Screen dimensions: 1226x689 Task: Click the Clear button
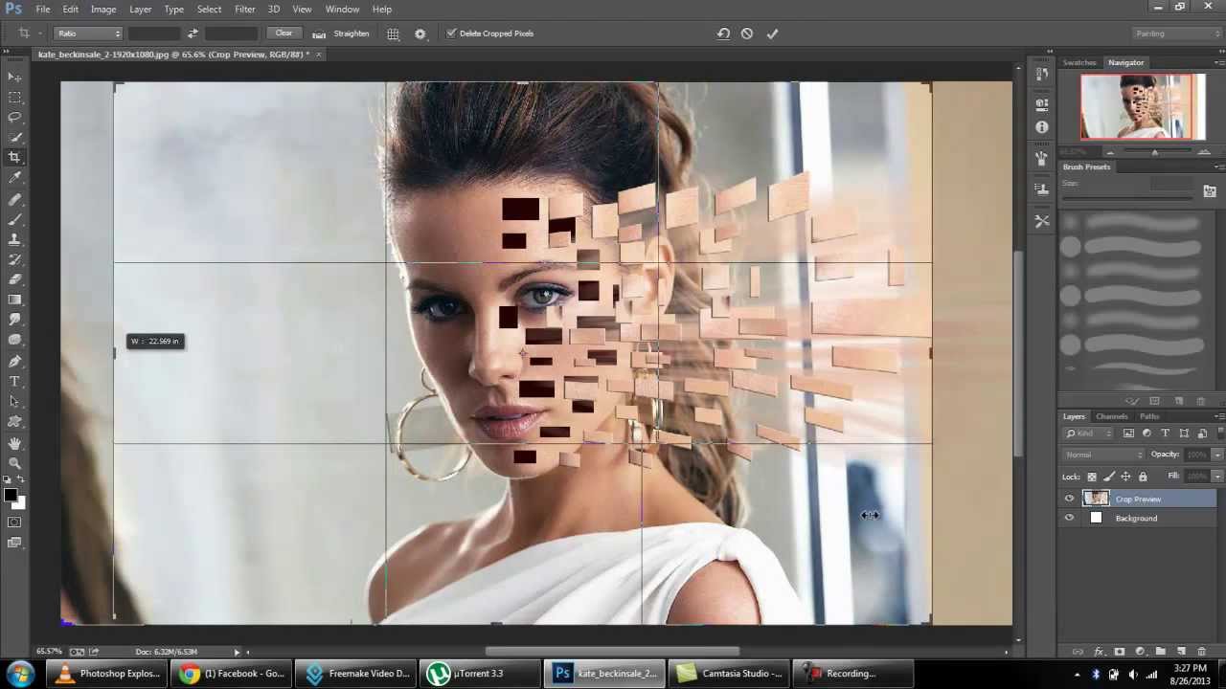[284, 33]
